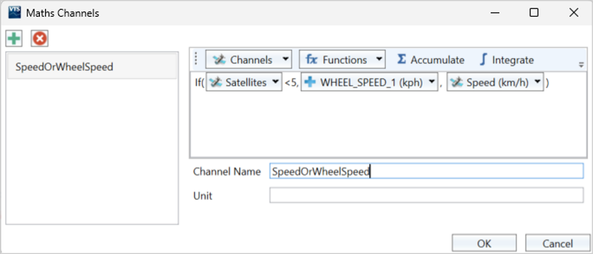The width and height of the screenshot is (593, 254).
Task: Focus the Channel Name text field
Action: [426, 171]
